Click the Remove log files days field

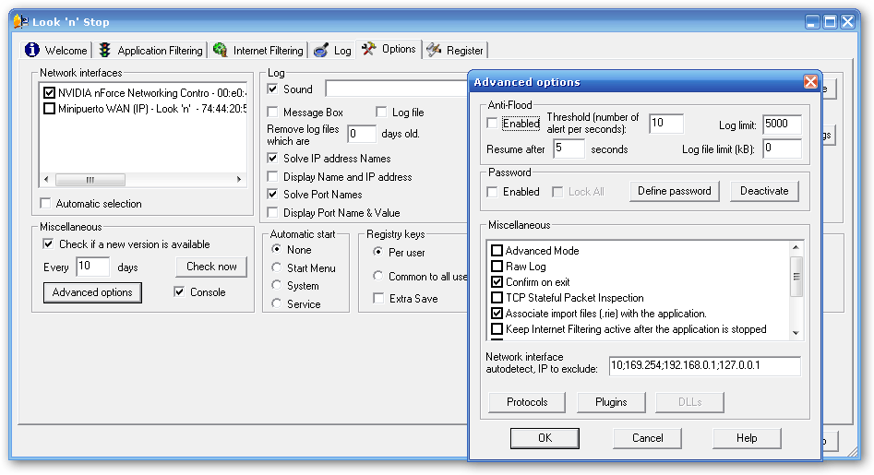coord(362,134)
